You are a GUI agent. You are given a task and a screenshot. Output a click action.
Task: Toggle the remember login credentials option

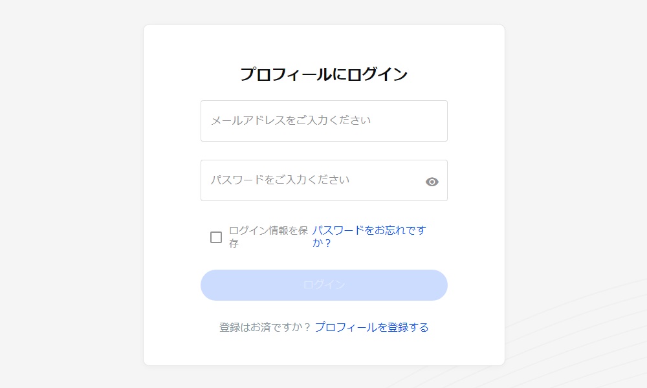pos(215,237)
